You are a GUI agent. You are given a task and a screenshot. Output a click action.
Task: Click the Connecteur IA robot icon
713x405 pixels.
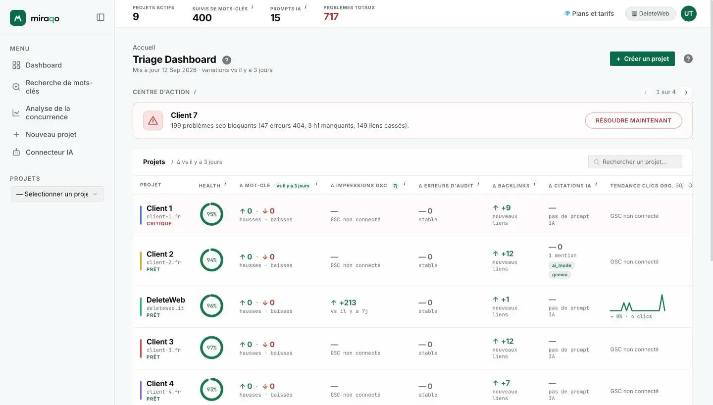tap(16, 152)
